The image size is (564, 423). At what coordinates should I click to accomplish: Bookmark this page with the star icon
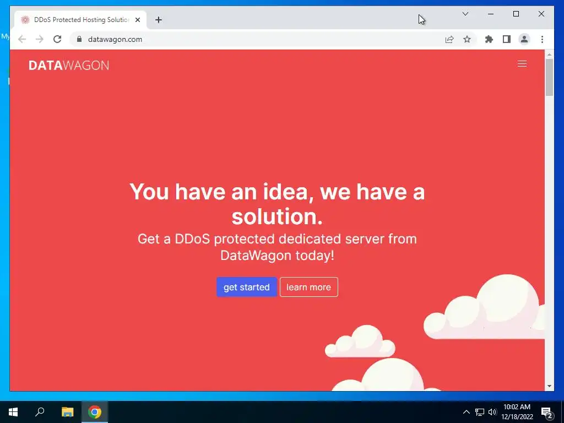coord(467,39)
